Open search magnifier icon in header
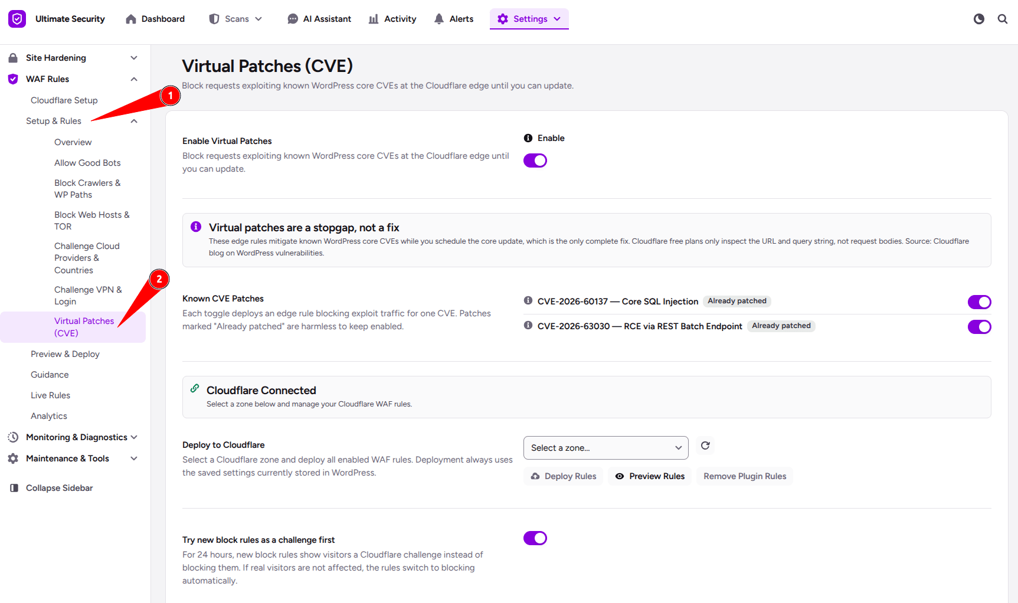 (x=1003, y=19)
